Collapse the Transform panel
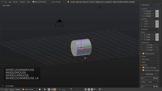 141,5
